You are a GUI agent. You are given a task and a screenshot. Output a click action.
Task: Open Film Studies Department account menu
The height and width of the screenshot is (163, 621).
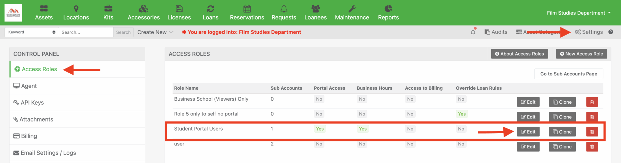point(579,13)
